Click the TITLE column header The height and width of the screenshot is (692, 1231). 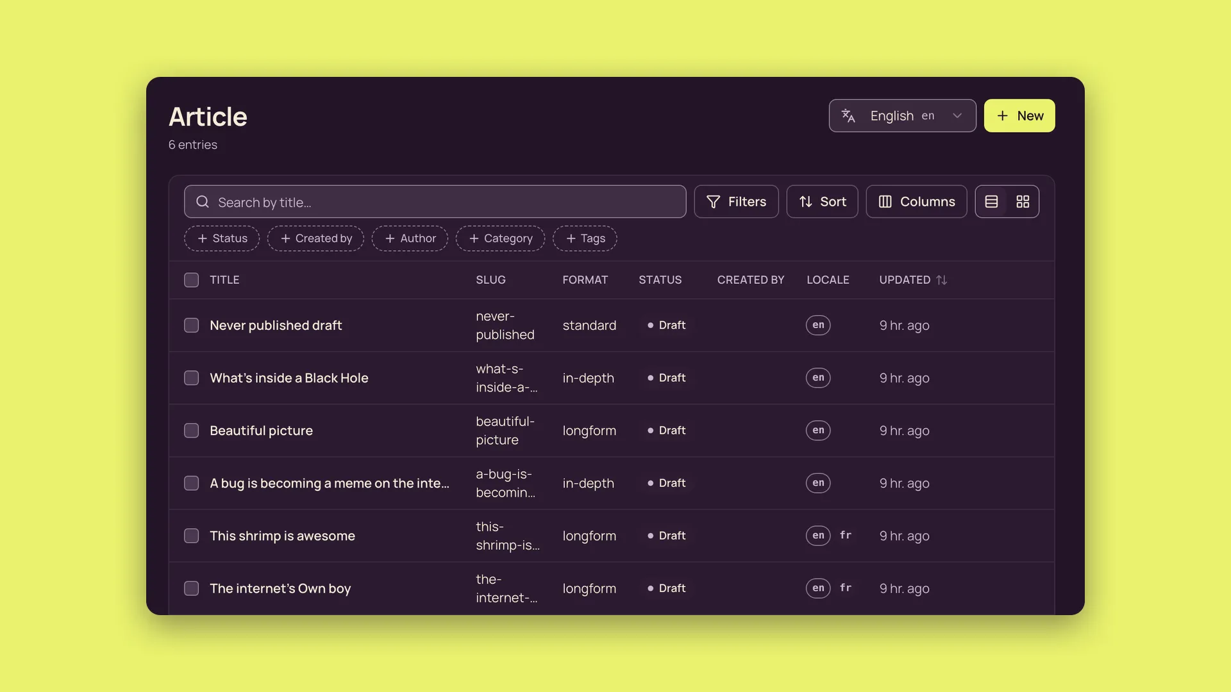tap(224, 280)
